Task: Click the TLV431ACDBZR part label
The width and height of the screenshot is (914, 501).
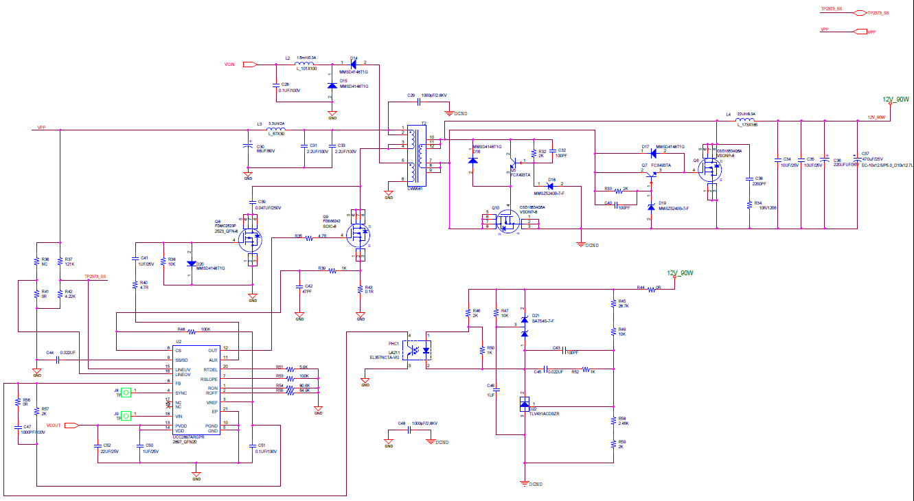Action: click(544, 414)
